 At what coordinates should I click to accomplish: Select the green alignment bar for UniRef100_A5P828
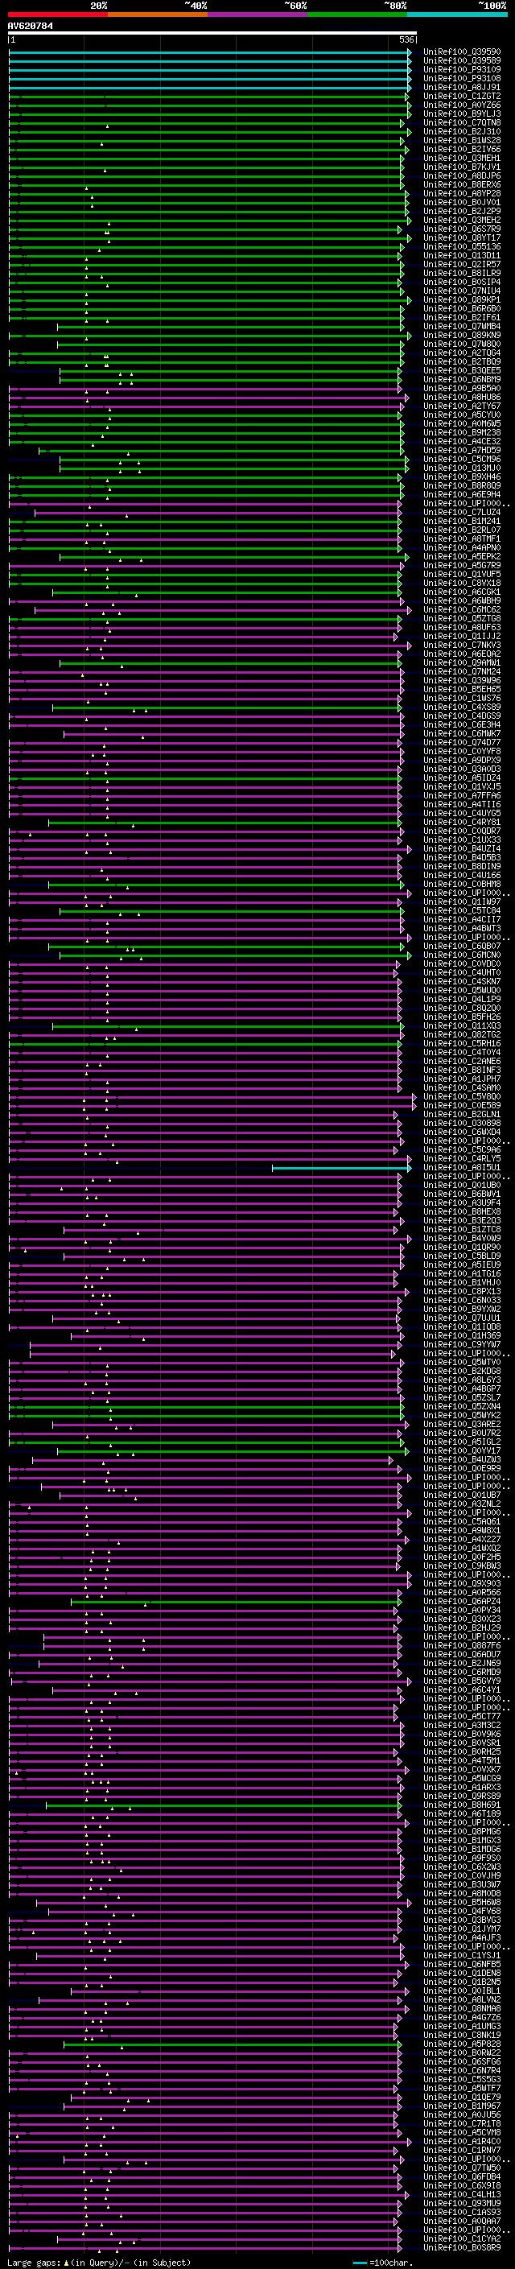click(232, 2044)
